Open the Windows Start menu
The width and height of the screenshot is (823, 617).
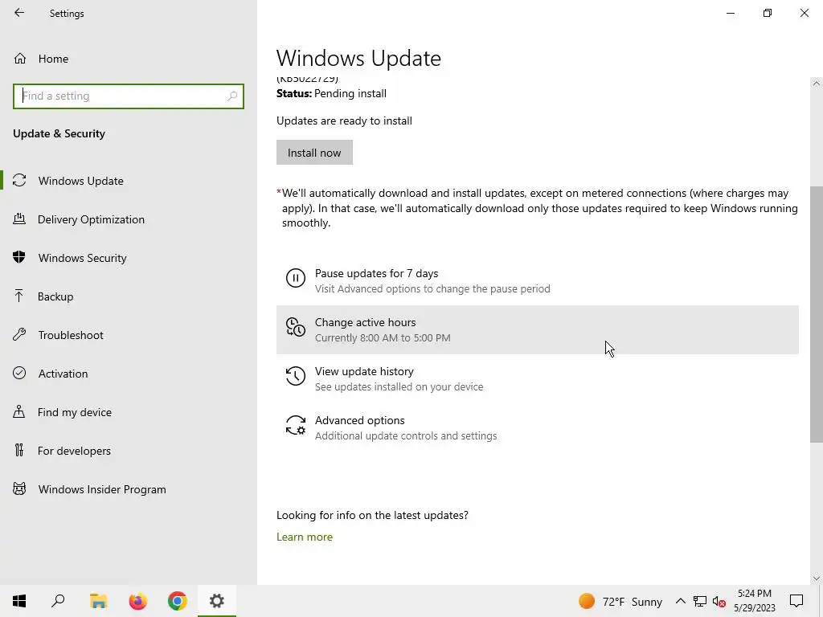[19, 601]
